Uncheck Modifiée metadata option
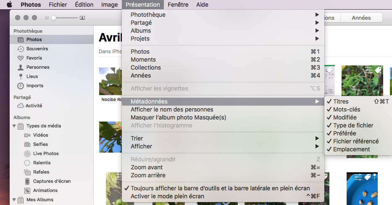 [358, 117]
